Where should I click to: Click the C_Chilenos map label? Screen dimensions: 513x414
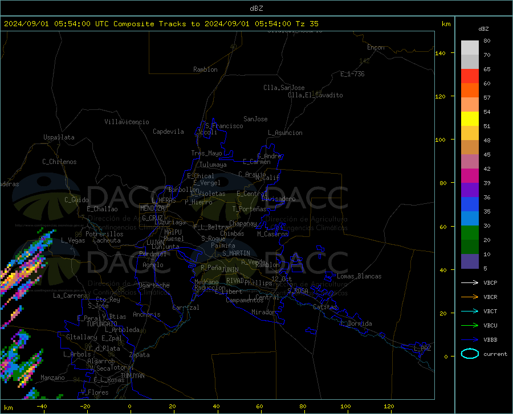(x=59, y=162)
